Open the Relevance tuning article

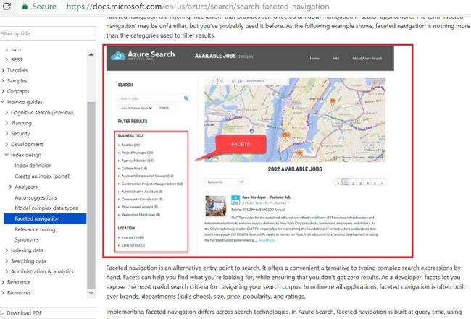(35, 229)
